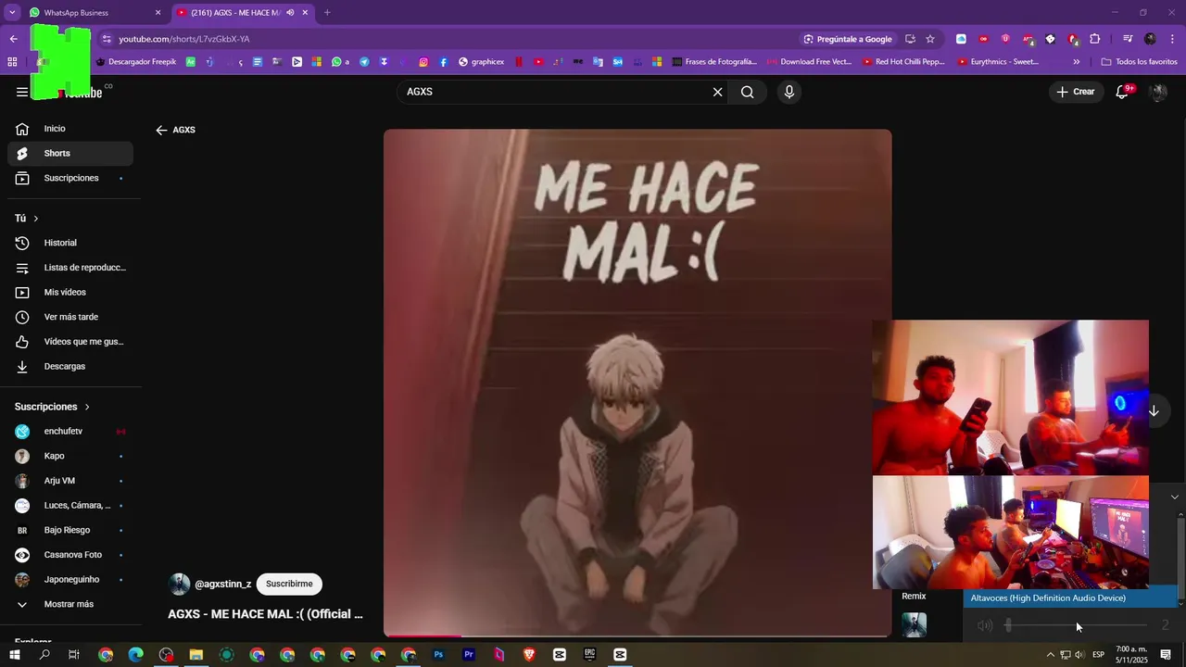This screenshot has height=667, width=1186.
Task: Open Kapo channel subscription
Action: [x=70, y=456]
